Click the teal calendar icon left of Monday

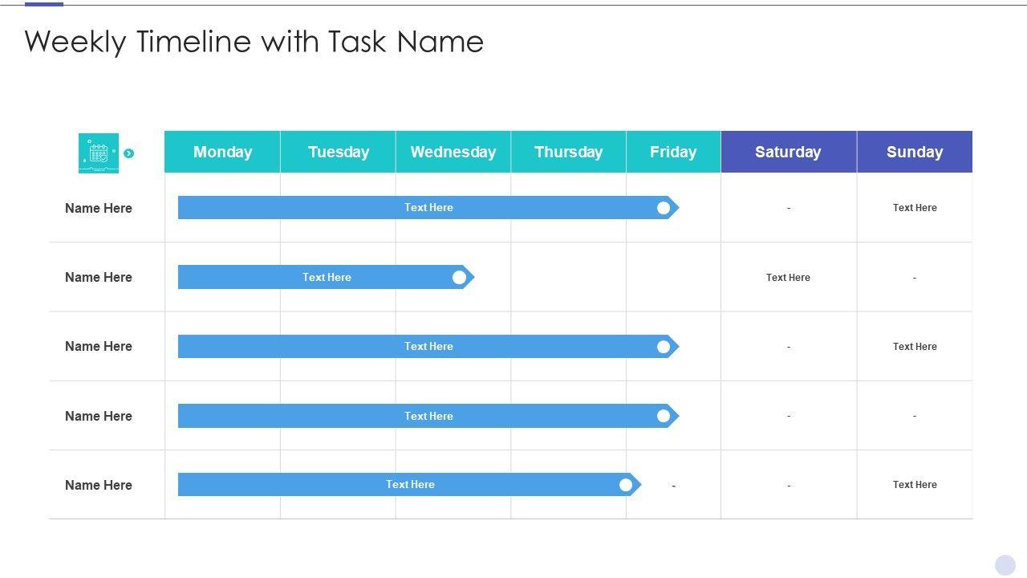99,153
